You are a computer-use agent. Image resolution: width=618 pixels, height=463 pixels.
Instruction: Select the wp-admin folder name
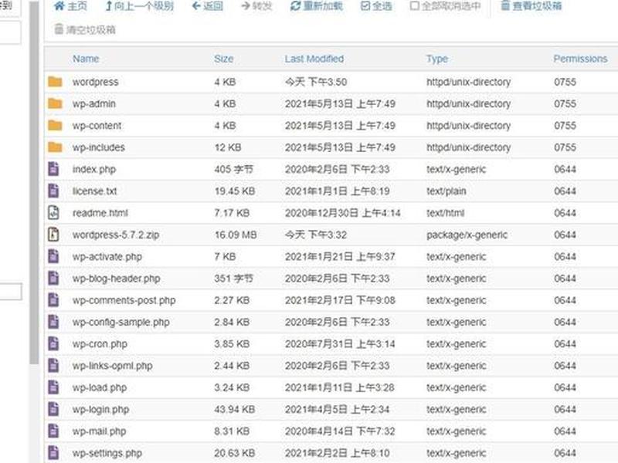click(x=94, y=104)
